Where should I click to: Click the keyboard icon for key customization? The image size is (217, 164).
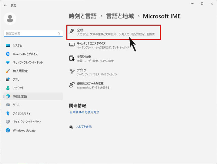tap(72, 45)
